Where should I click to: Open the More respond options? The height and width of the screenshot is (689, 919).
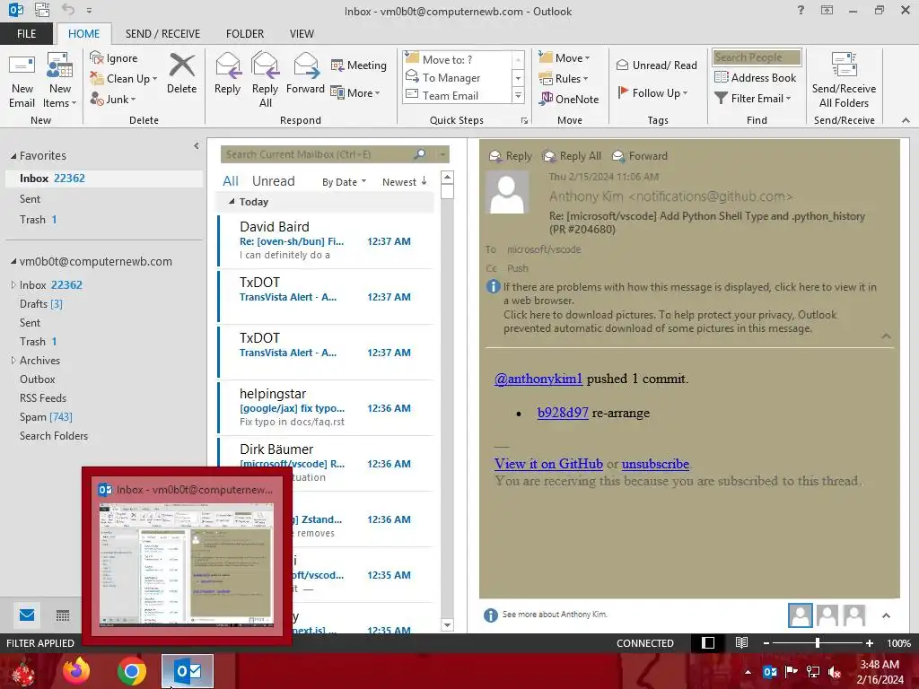coord(355,92)
